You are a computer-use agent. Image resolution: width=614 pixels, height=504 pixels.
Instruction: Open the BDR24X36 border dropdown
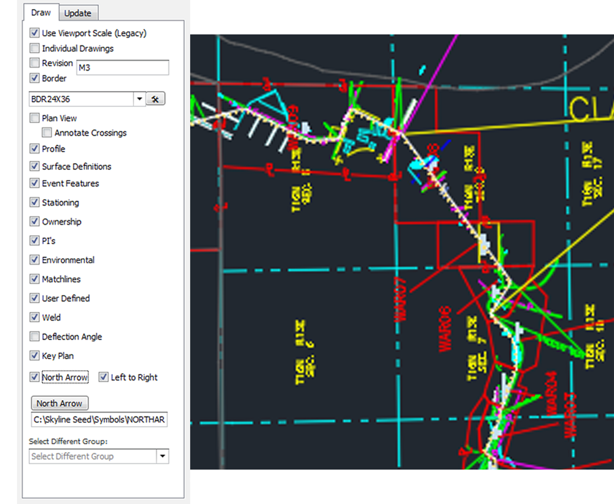pyautogui.click(x=138, y=98)
